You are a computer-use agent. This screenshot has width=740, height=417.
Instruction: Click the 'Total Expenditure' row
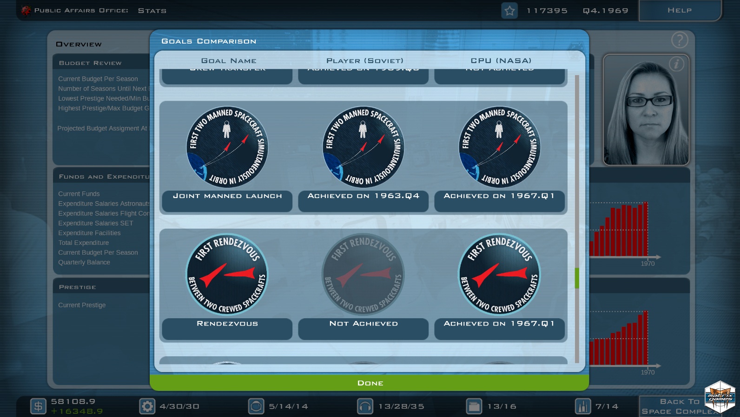tap(84, 243)
